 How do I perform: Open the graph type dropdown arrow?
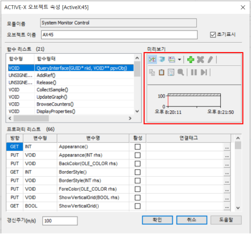(179, 60)
